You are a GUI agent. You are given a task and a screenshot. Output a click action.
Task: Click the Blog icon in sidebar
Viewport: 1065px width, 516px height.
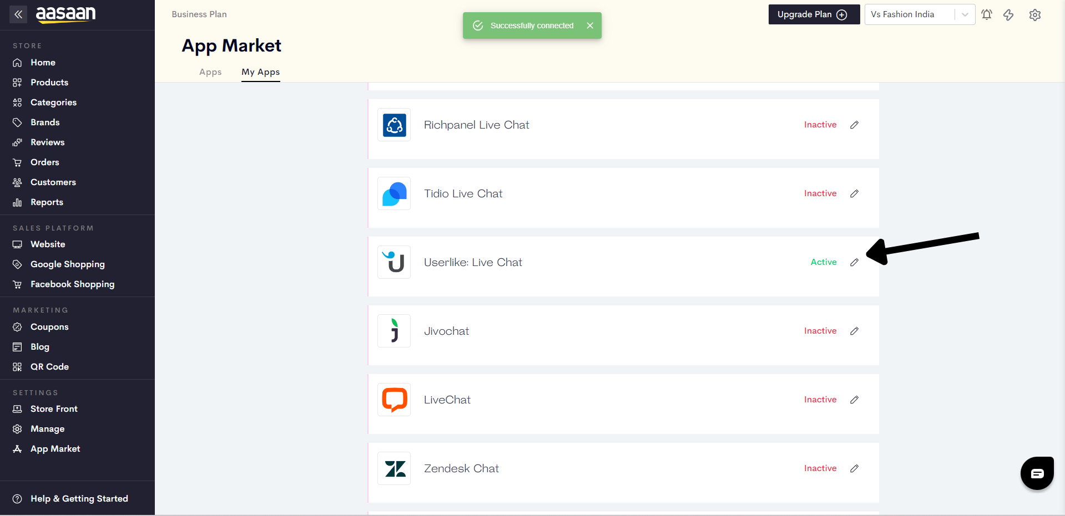[17, 347]
